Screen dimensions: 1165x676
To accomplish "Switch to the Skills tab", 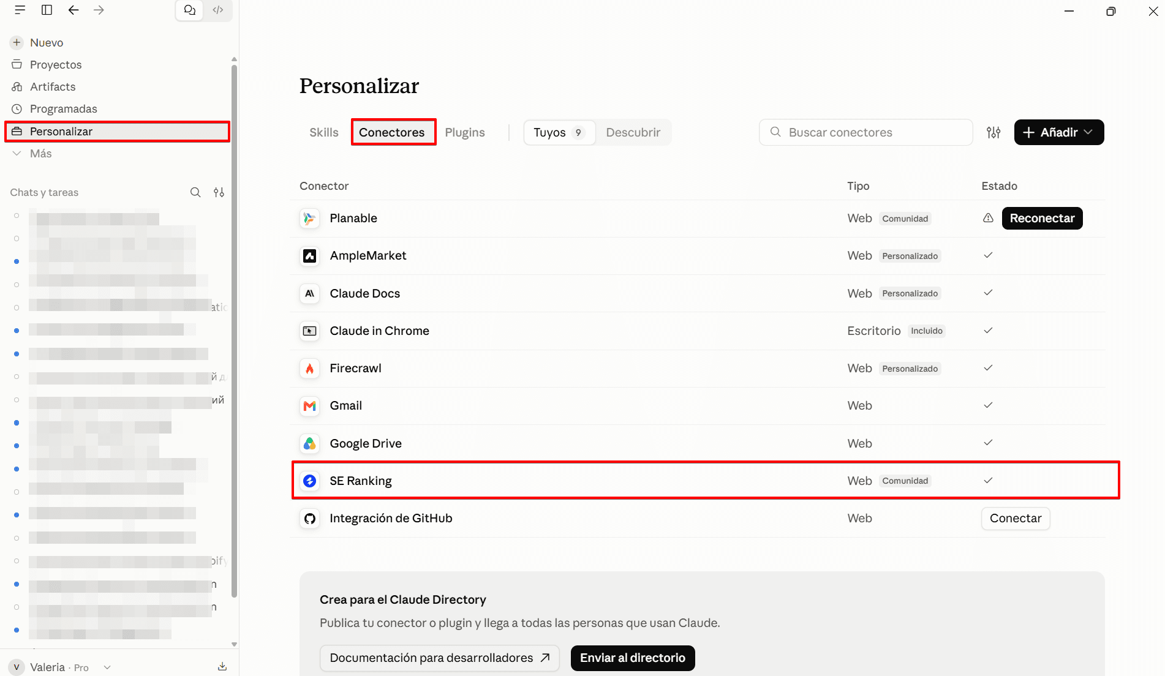I will pyautogui.click(x=323, y=132).
